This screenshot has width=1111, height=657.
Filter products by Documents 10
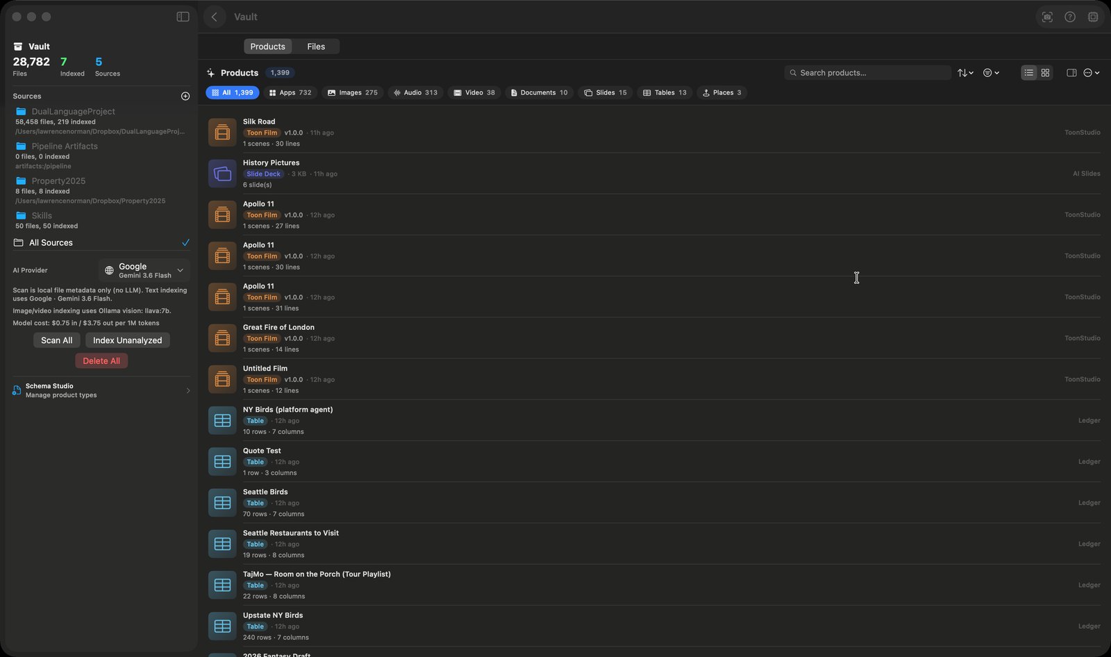(539, 92)
